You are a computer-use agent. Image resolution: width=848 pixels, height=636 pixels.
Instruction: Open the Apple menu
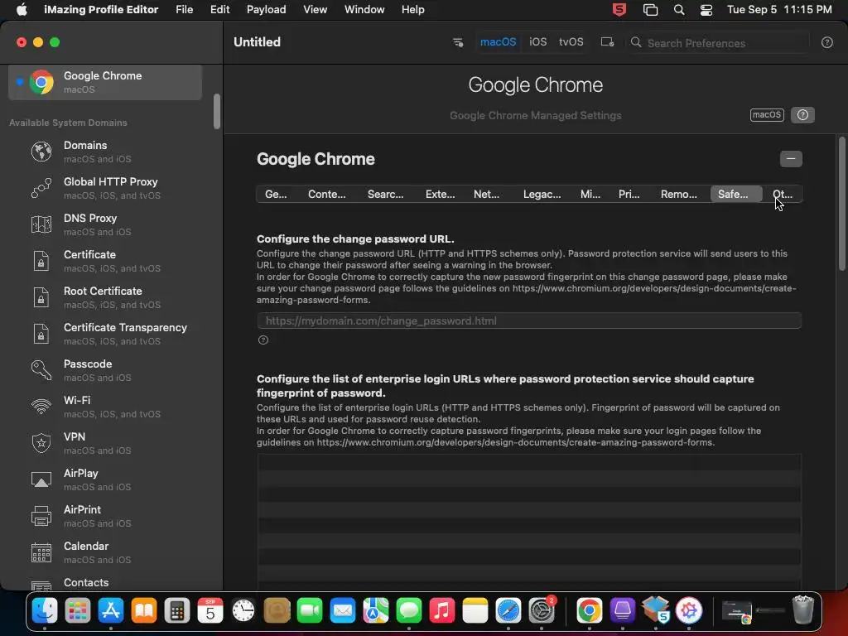coord(22,10)
